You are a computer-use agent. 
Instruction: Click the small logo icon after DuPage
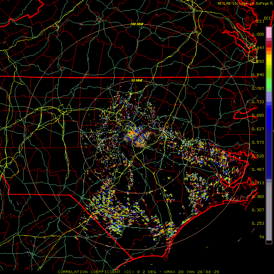[x=271, y=3]
